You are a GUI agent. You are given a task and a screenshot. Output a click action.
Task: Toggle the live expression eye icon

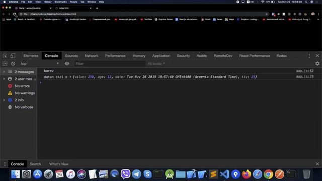(x=67, y=64)
